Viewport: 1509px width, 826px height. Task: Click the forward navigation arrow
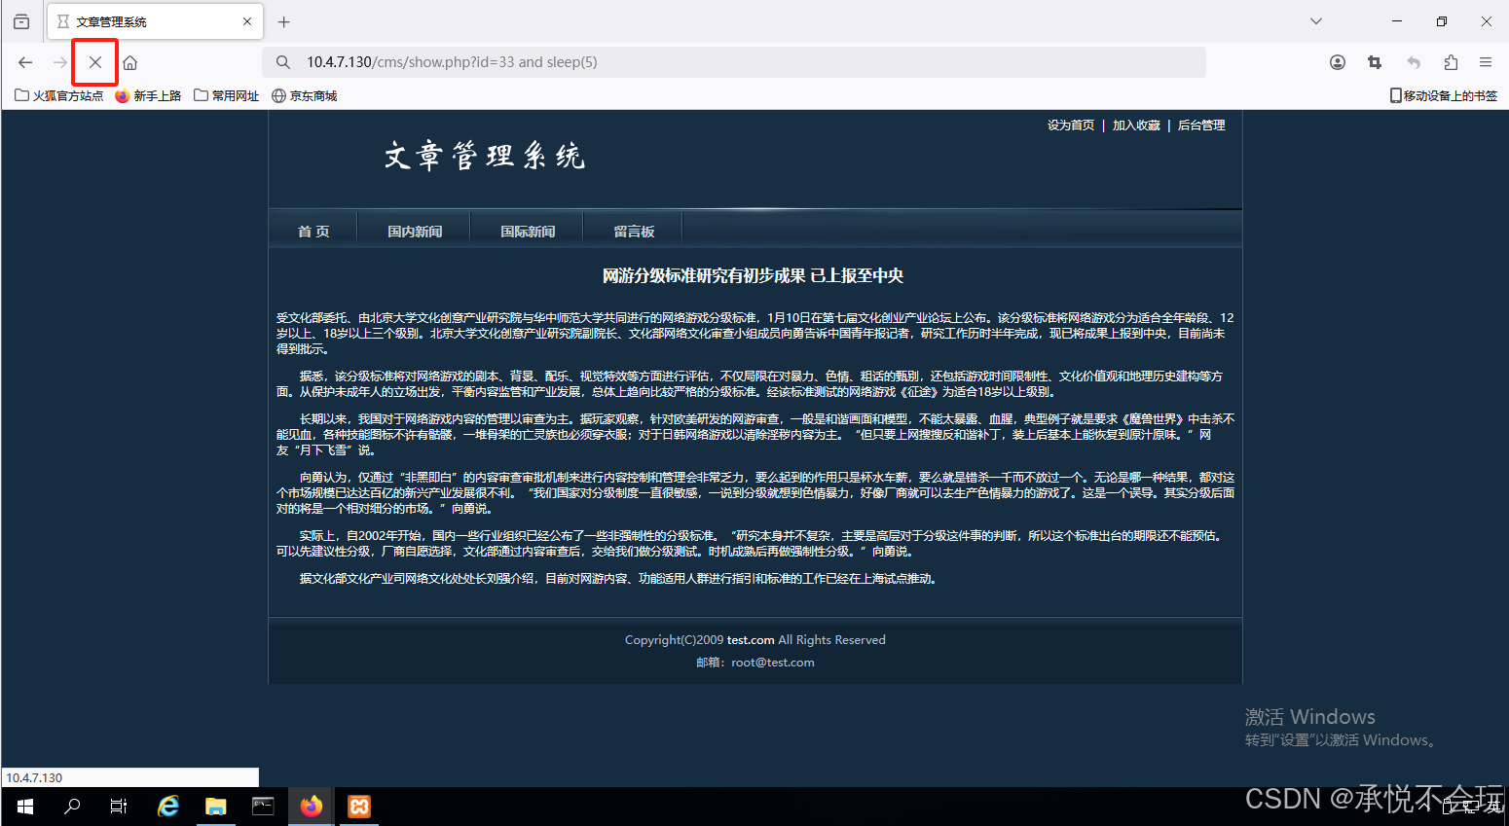click(x=60, y=62)
